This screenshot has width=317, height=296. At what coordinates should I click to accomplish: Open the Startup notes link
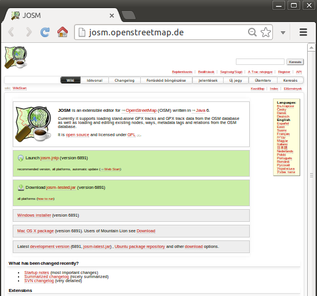[37, 273]
